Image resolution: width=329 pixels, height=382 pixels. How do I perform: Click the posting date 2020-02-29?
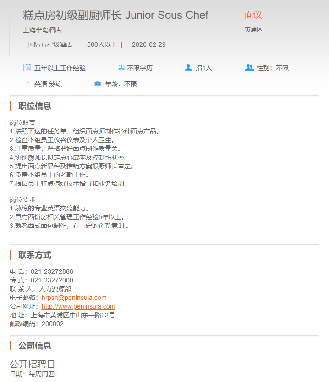[149, 44]
